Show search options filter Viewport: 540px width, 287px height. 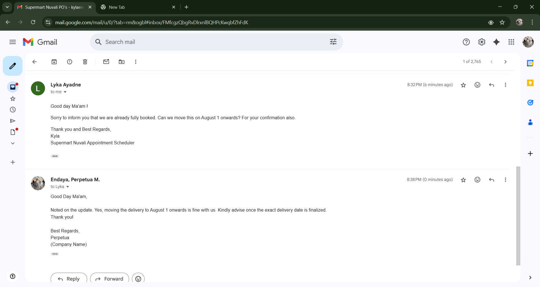click(x=333, y=42)
